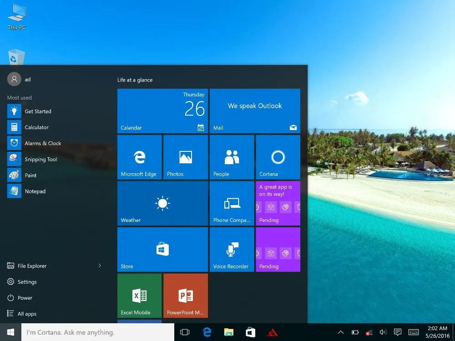Open the Weather tile
The image size is (455, 341).
(x=162, y=203)
